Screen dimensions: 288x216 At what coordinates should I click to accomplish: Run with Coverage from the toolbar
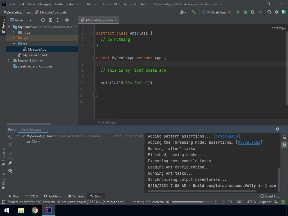click(x=253, y=12)
